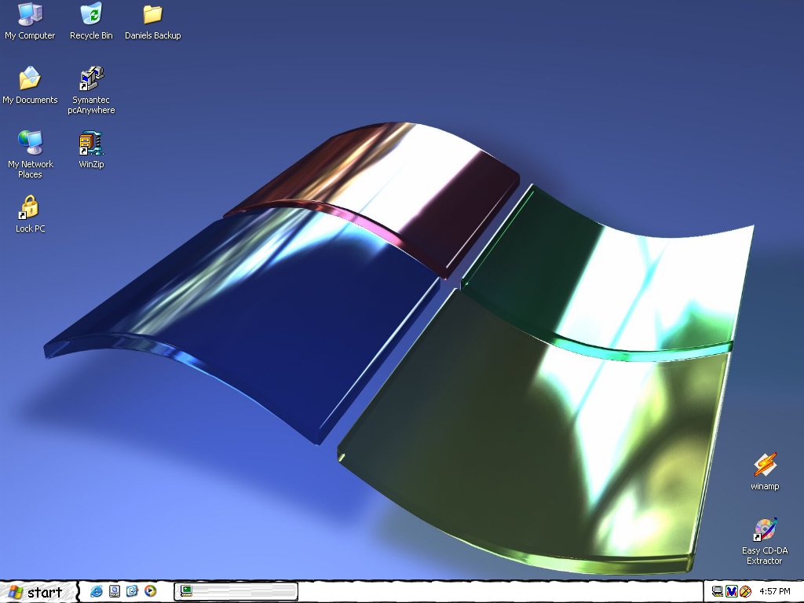Select Easy CD-DA Extractor shortcut
Image resolution: width=804 pixels, height=603 pixels.
[765, 530]
